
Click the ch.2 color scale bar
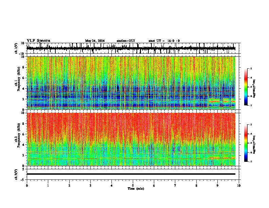(246, 143)
